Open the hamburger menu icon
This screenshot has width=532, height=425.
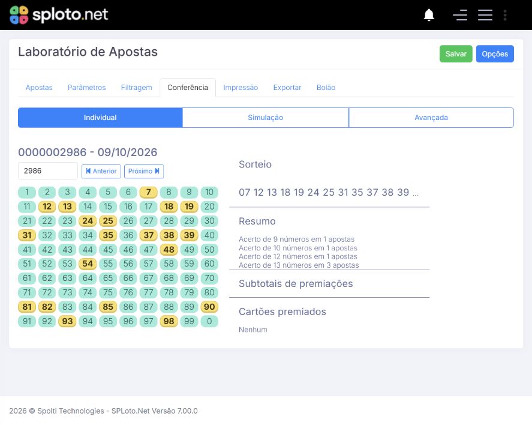point(485,15)
